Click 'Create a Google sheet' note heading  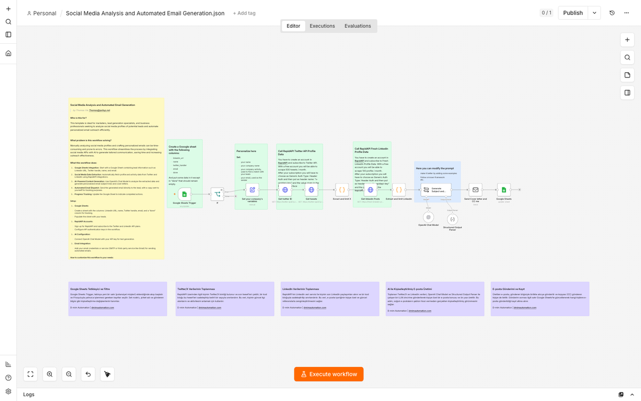pos(182,150)
